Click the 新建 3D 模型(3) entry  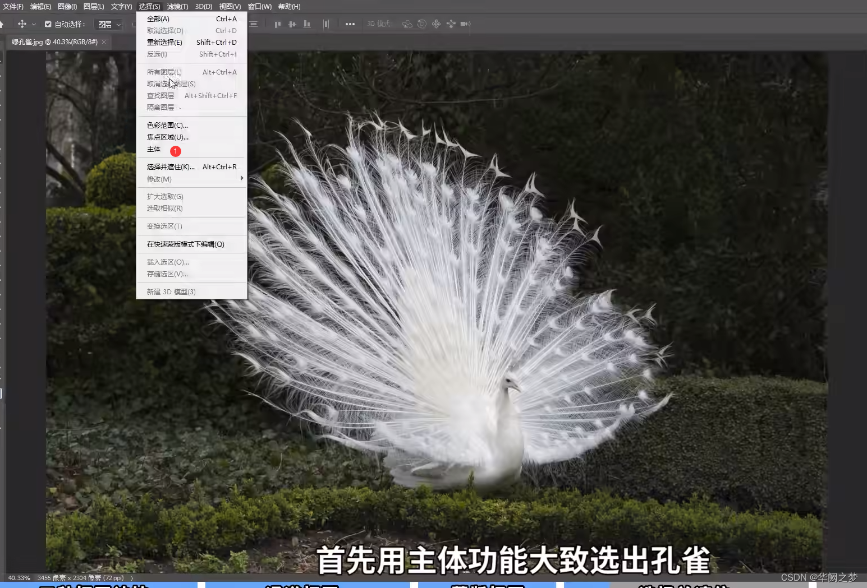pyautogui.click(x=191, y=292)
